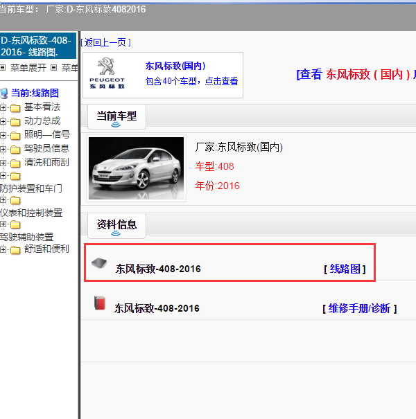The image size is (416, 419).
Task: Open the 维修手册/诊断 link
Action: click(359, 308)
